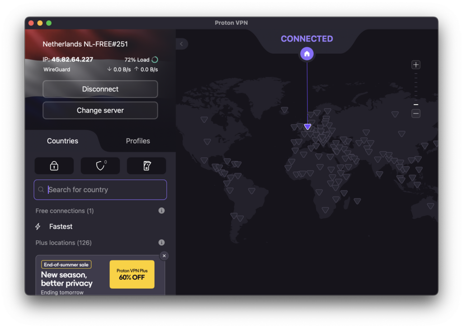Click the WireGuard protocol label

57,70
